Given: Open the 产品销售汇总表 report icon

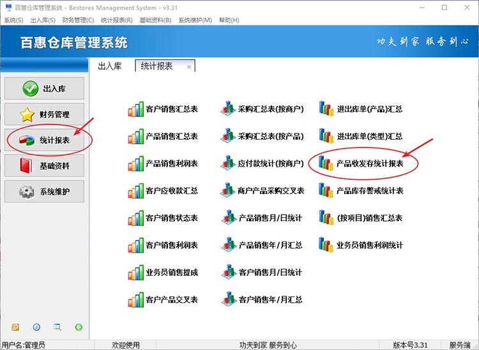Looking at the screenshot, I should tap(135, 137).
